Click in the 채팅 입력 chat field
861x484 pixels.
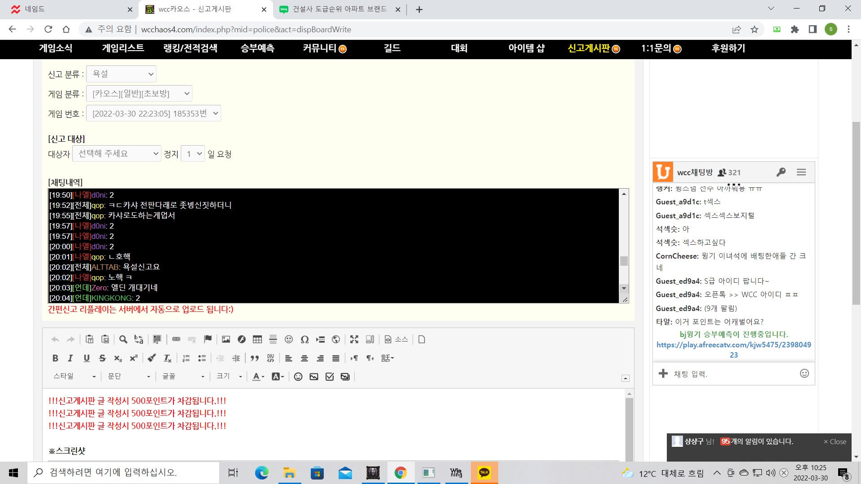click(734, 374)
